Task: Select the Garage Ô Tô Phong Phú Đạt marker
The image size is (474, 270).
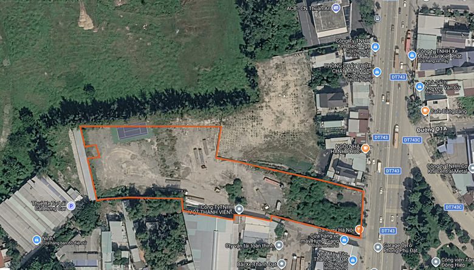Action: click(377, 248)
